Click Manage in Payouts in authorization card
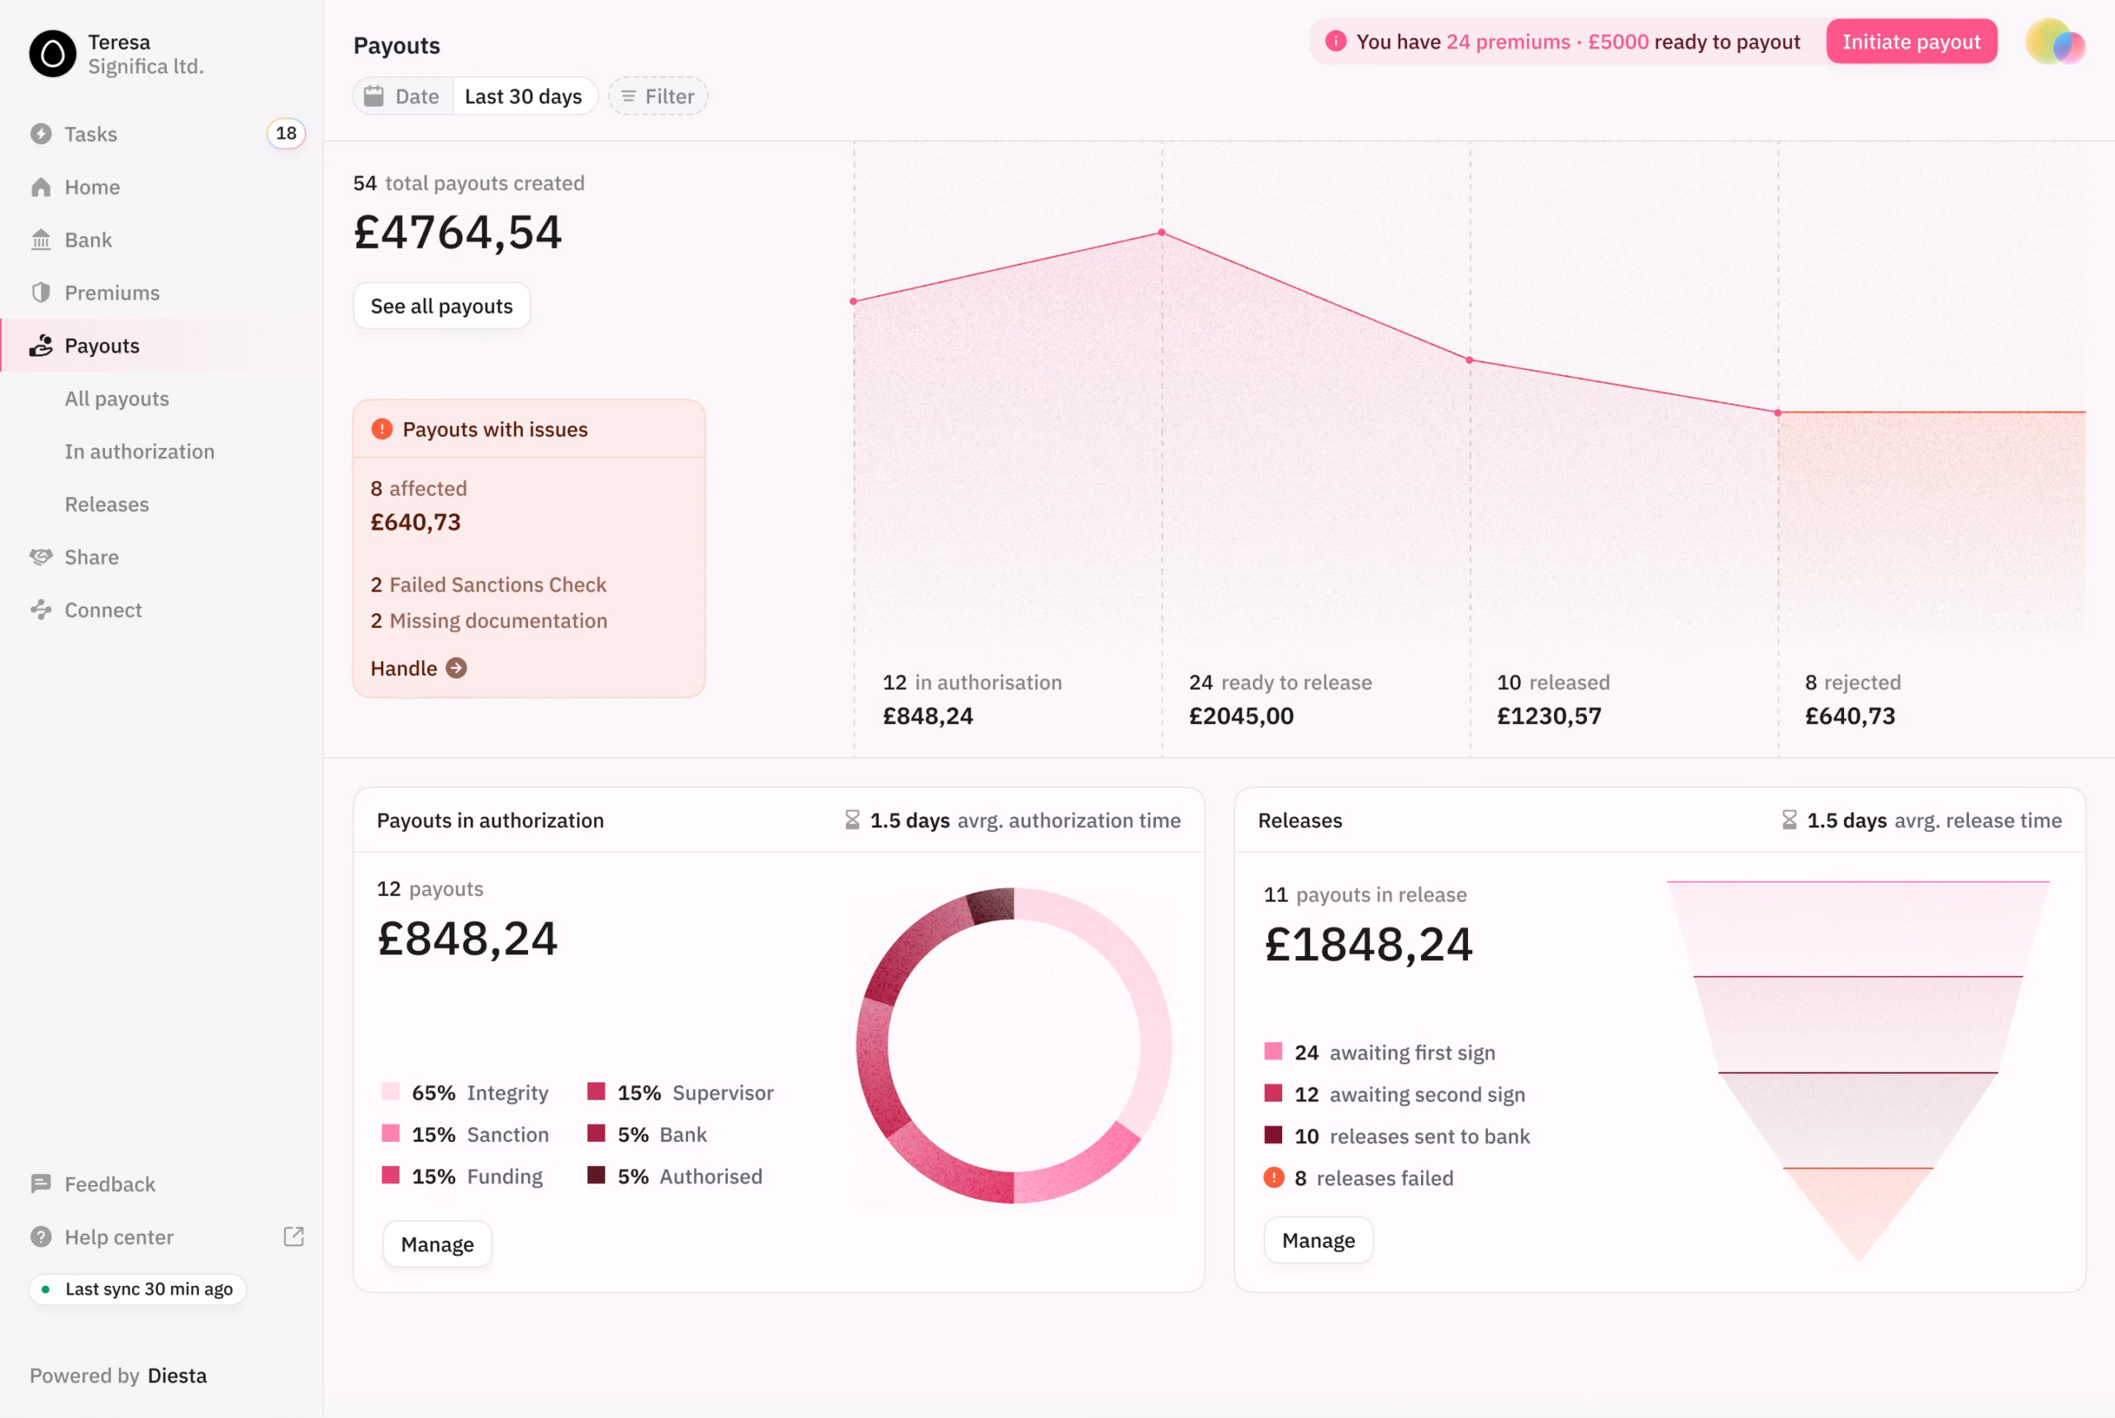The image size is (2115, 1418). (x=438, y=1244)
